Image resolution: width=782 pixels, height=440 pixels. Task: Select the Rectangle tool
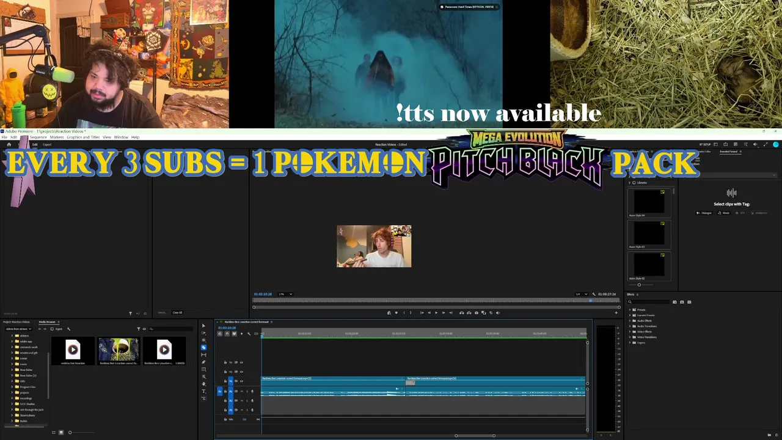[203, 370]
